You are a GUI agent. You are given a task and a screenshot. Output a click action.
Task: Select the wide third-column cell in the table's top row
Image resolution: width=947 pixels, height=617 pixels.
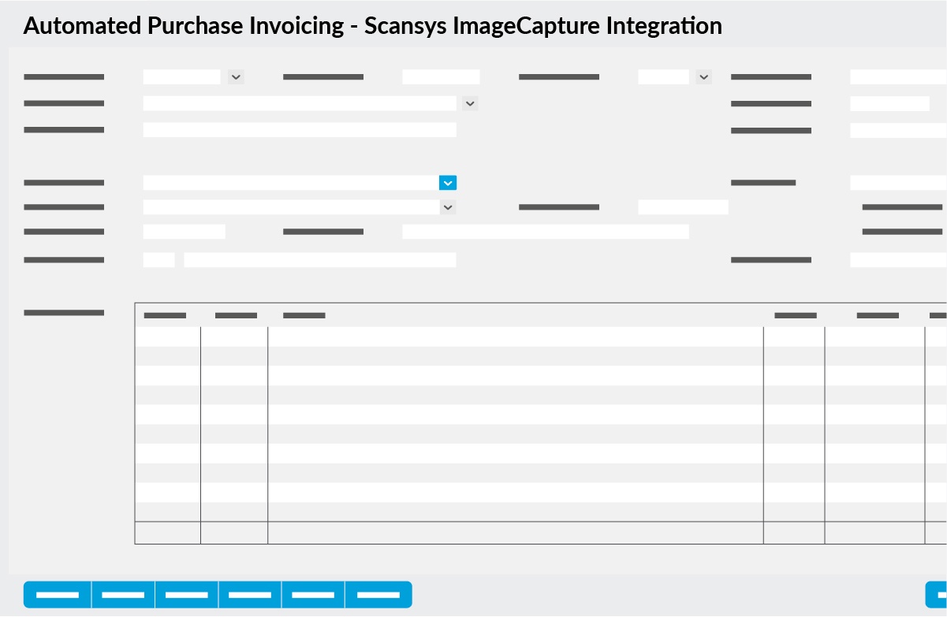tap(516, 336)
